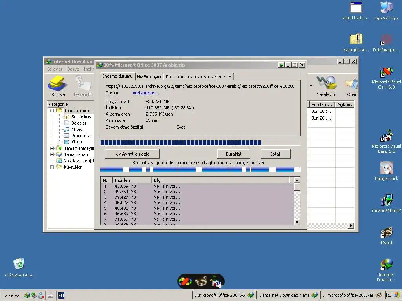The height and width of the screenshot is (301, 402).
Task: Open the Görevler menu
Action: coord(54,69)
